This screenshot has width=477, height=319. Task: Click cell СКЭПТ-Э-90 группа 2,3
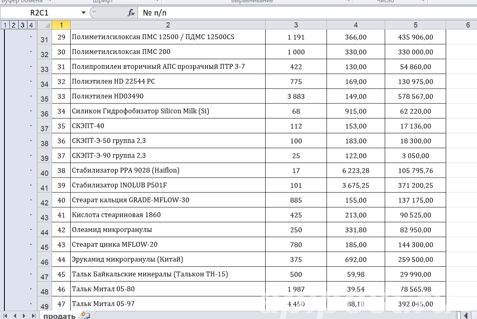tap(168, 155)
